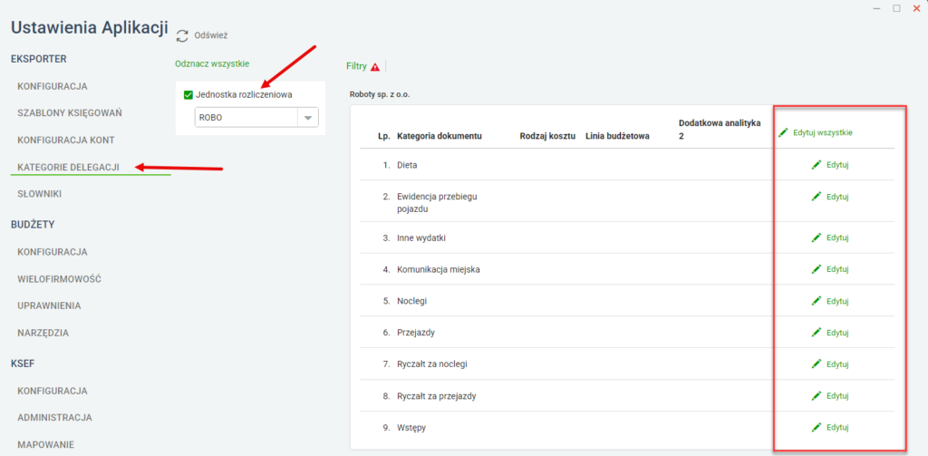
Task: Click the Inne wydatki category name
Action: (420, 238)
